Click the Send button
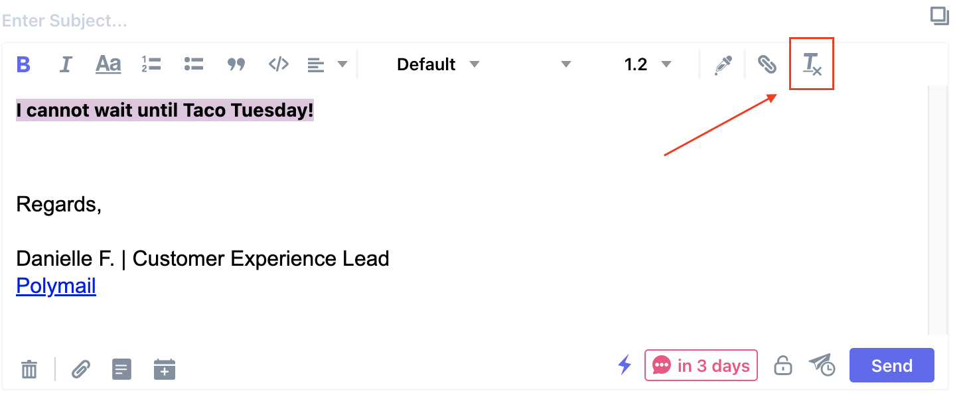The width and height of the screenshot is (965, 395). [x=891, y=366]
